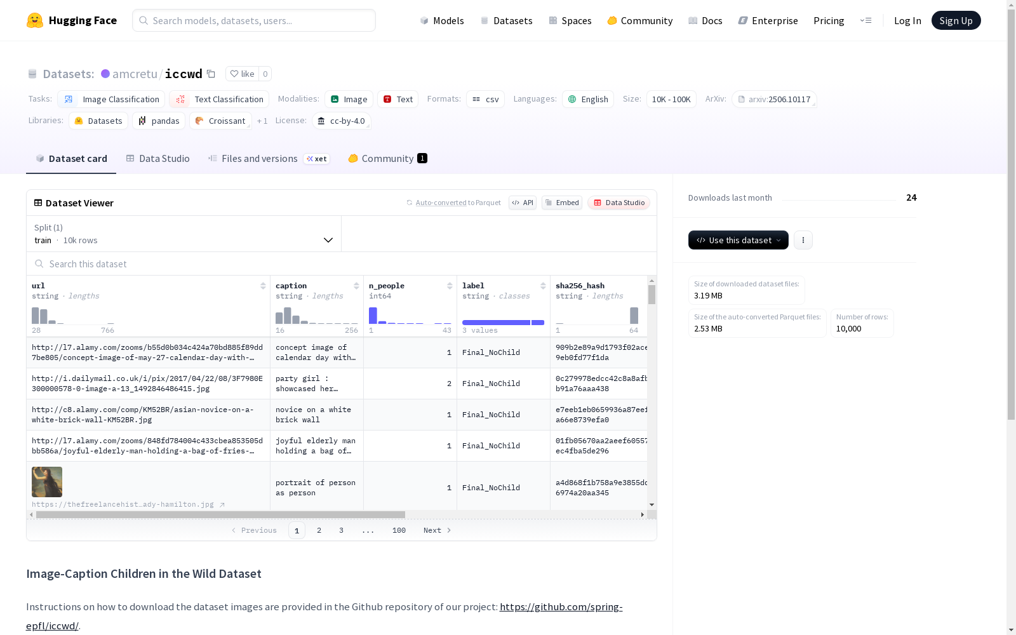The height and width of the screenshot is (635, 1016).
Task: Go to page 3 of the dataset
Action: (341, 530)
